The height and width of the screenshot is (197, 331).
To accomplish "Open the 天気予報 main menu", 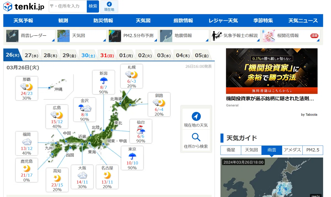I will click(x=23, y=21).
